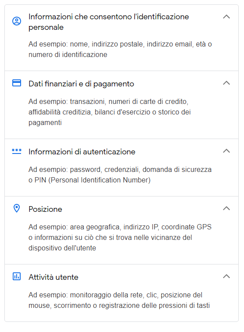
Task: Collapse Dati finanziari e di pagamento chevron
Action: pyautogui.click(x=226, y=83)
